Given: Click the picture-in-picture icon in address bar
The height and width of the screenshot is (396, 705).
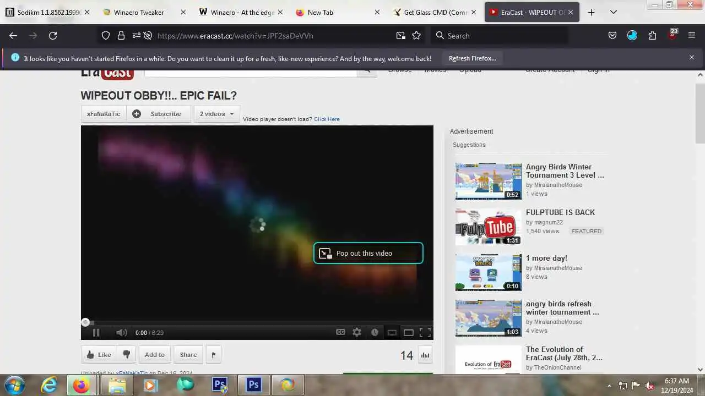Looking at the screenshot, I should (400, 36).
